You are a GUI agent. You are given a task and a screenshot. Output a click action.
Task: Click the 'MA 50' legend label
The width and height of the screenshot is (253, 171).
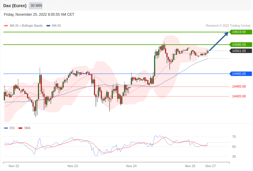coord(57,26)
